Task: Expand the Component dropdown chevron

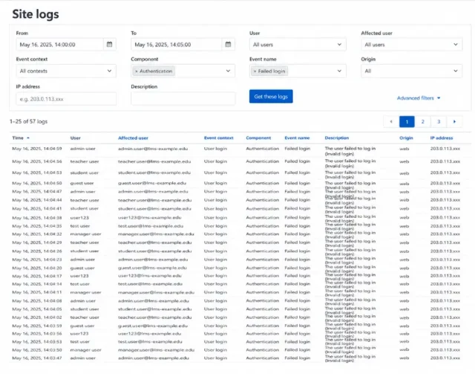Action: pyautogui.click(x=228, y=71)
